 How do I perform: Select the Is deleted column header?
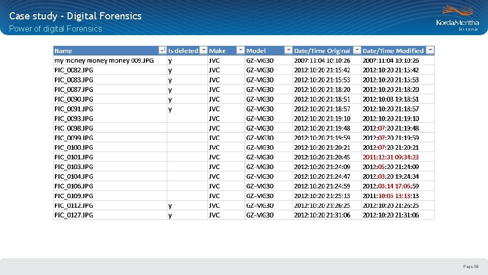[x=187, y=50]
